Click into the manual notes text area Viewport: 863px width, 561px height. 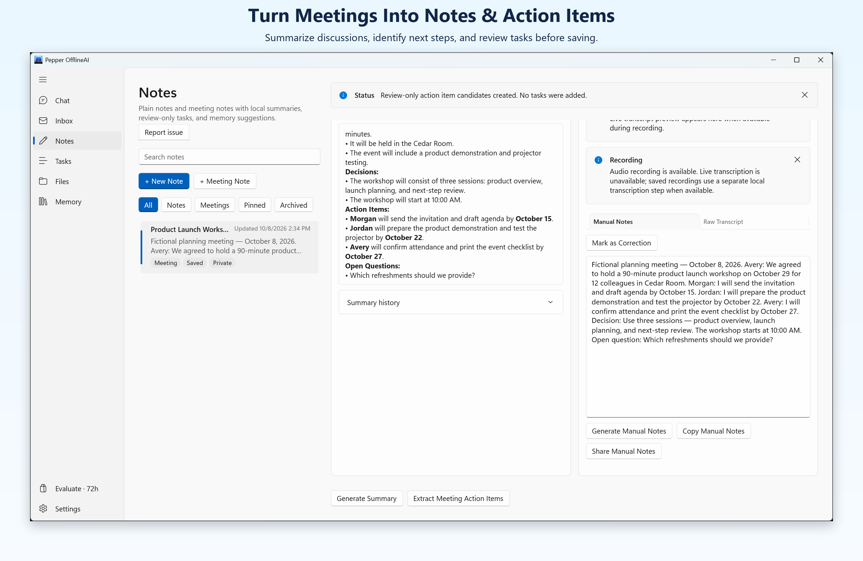click(698, 336)
